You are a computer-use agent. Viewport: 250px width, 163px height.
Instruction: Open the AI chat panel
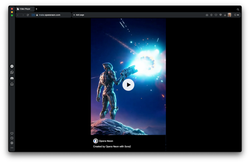point(236,15)
